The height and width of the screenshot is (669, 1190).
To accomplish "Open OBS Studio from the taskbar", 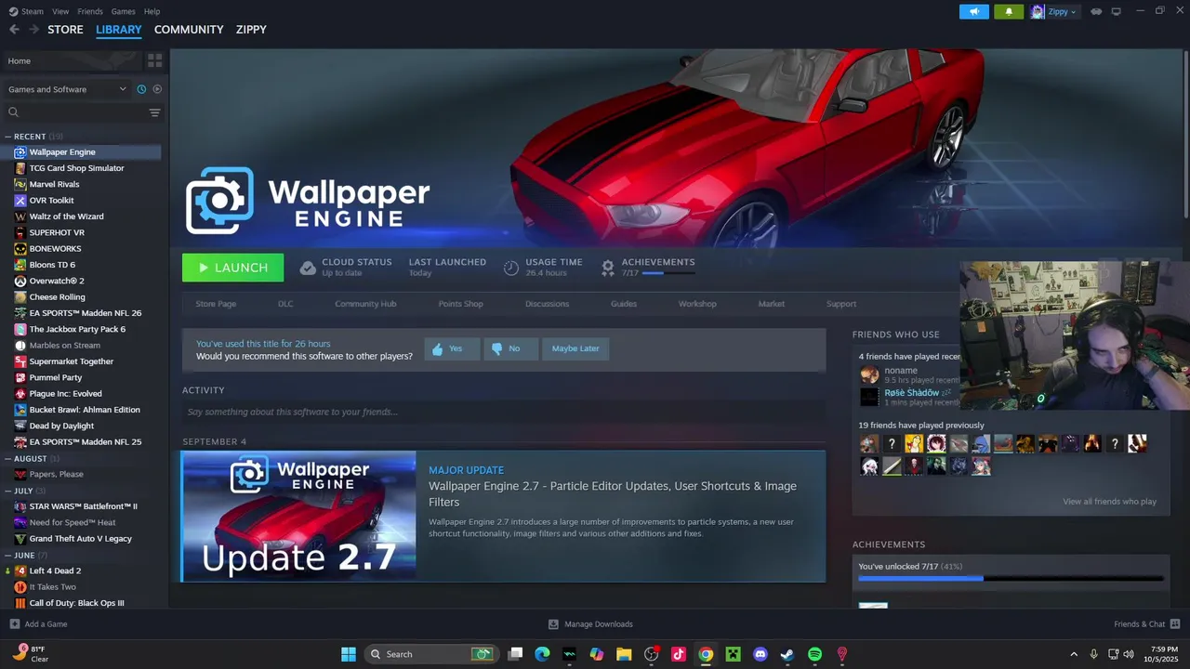I will tap(651, 654).
